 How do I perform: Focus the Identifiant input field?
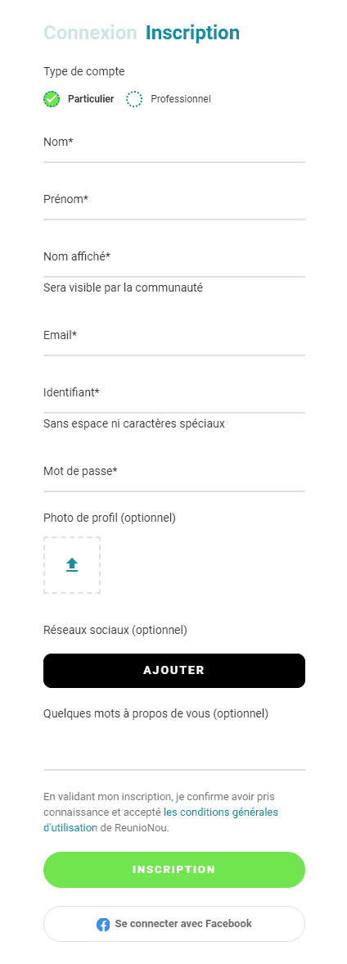tap(174, 398)
